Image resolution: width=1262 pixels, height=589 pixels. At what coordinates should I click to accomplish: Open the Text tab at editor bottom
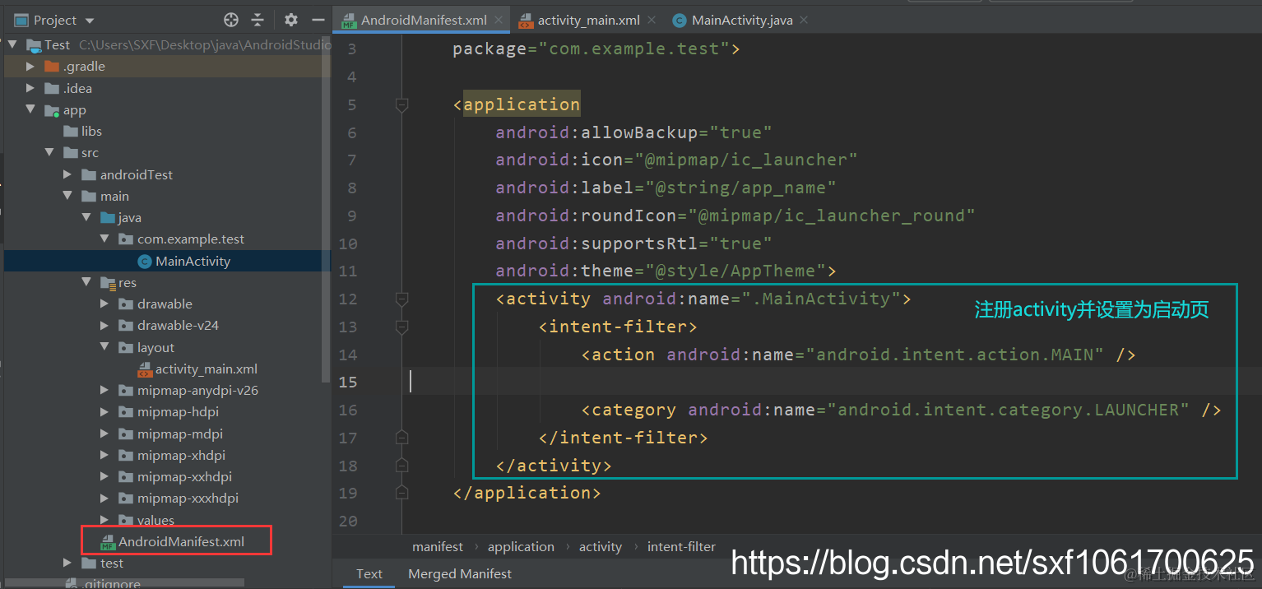click(x=369, y=573)
